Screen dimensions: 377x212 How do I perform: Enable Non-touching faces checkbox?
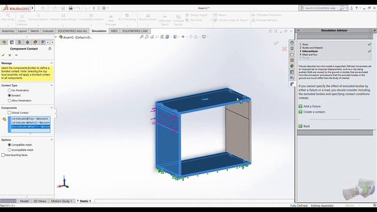3,155
